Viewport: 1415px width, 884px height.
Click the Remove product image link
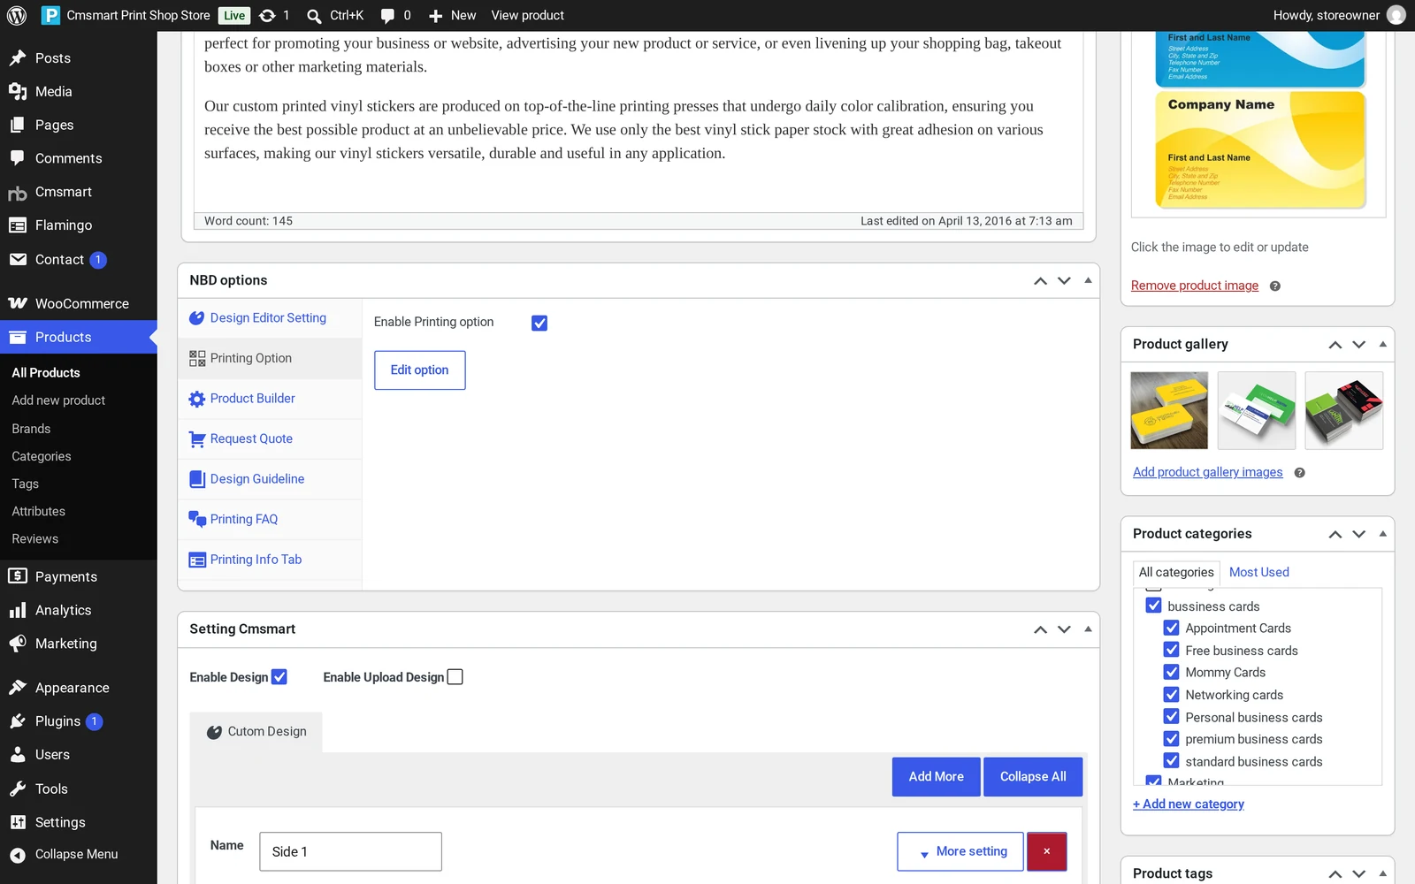click(x=1195, y=286)
